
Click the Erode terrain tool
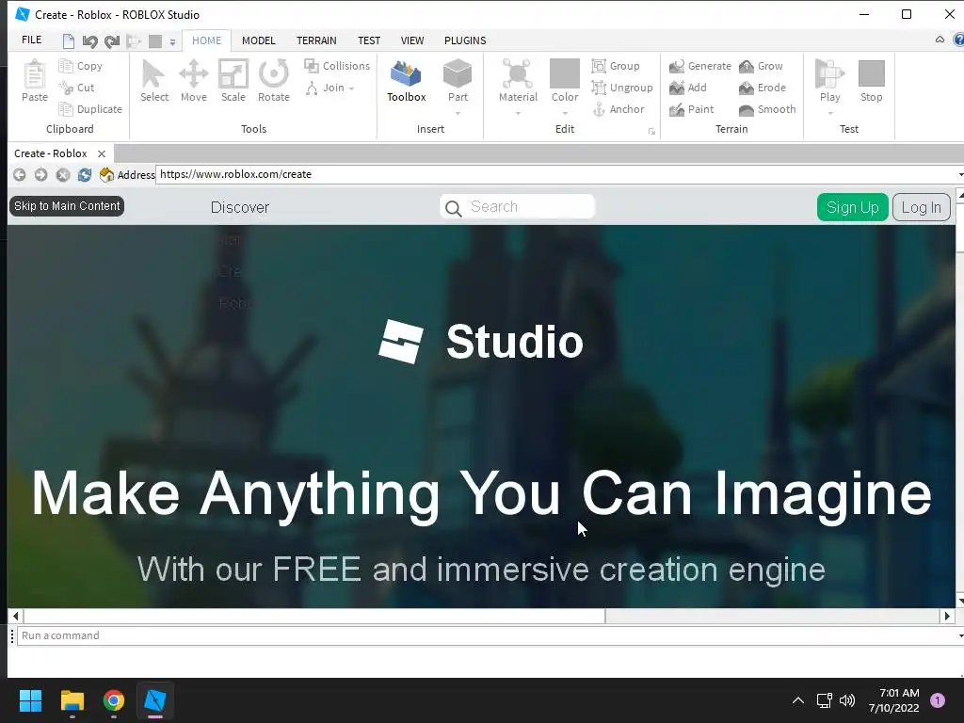(763, 88)
